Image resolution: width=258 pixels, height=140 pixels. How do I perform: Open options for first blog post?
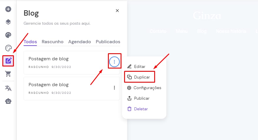point(114,62)
